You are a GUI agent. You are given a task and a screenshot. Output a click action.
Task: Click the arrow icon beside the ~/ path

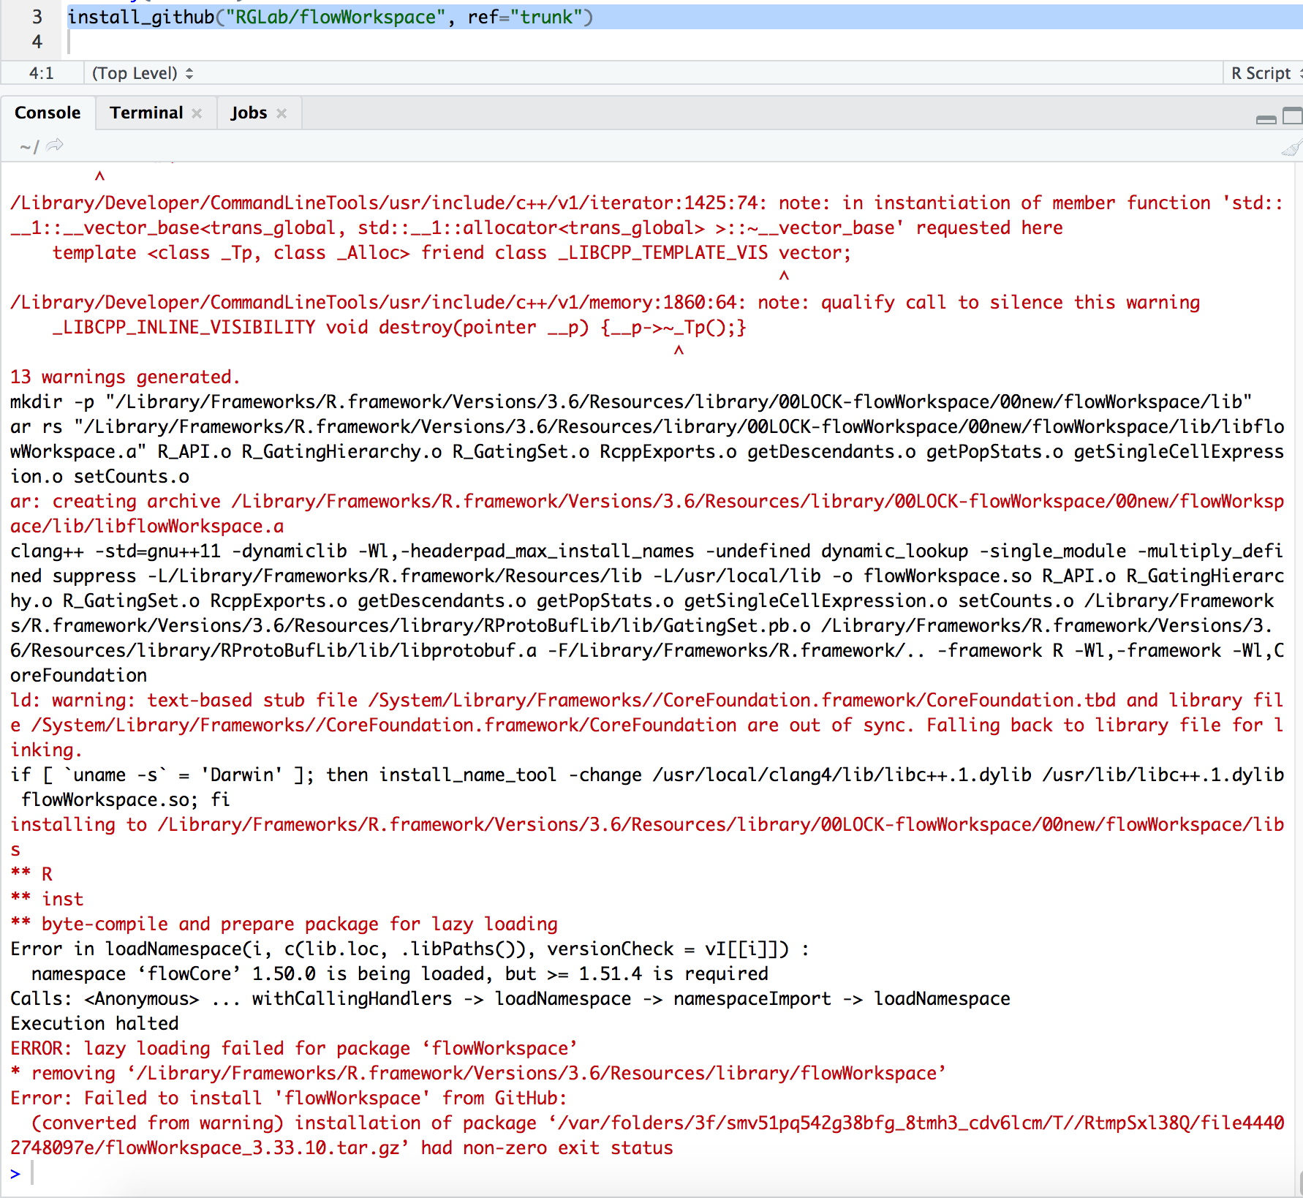(x=54, y=146)
